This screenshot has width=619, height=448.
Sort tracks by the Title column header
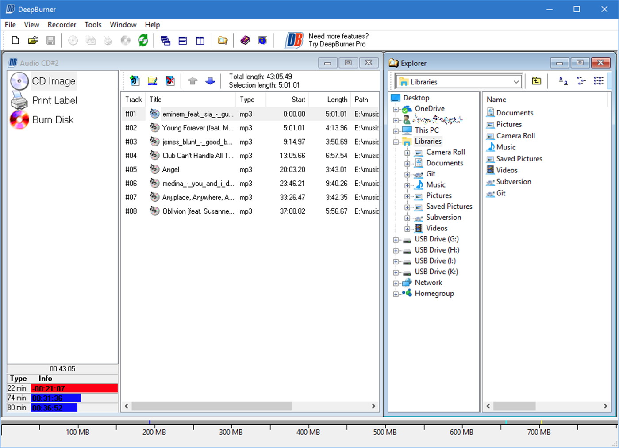(191, 100)
